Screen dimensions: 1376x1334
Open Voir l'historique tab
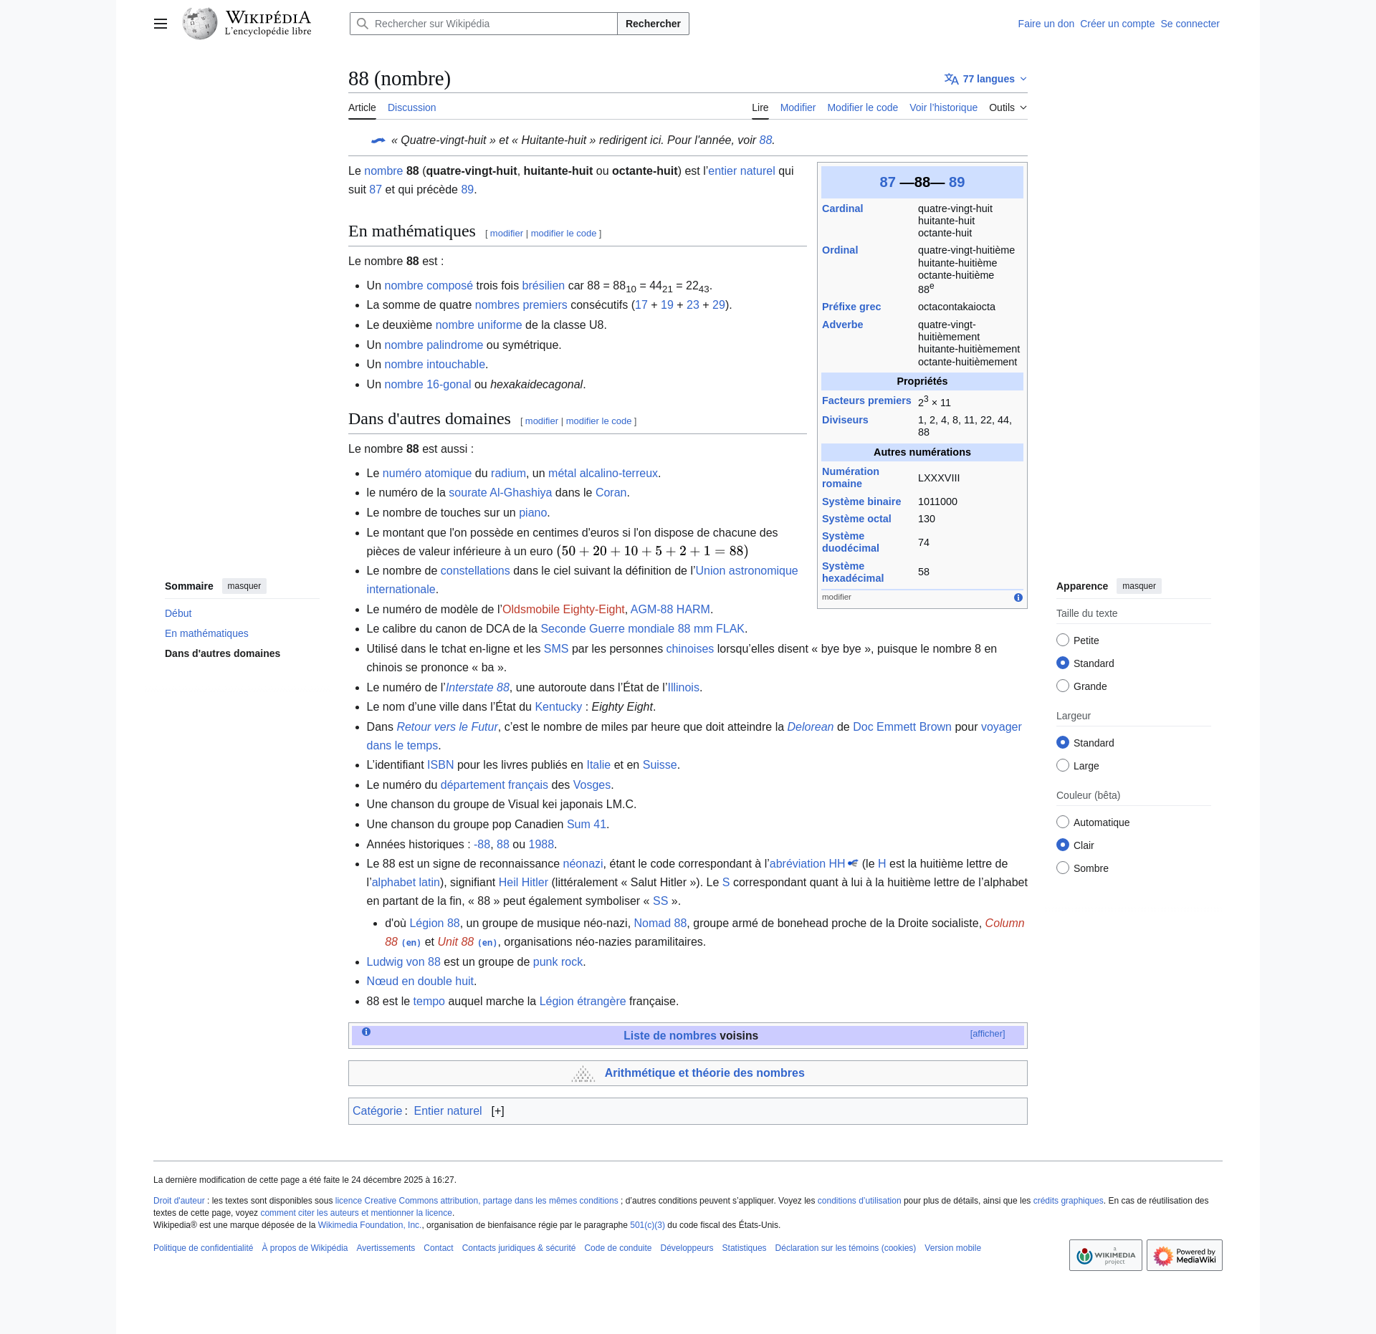943,107
